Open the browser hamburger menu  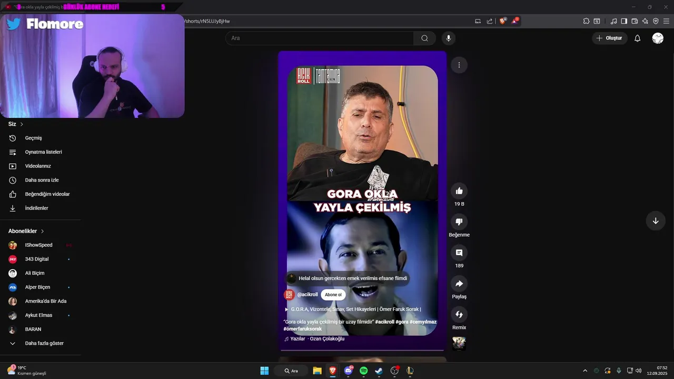[x=666, y=21]
